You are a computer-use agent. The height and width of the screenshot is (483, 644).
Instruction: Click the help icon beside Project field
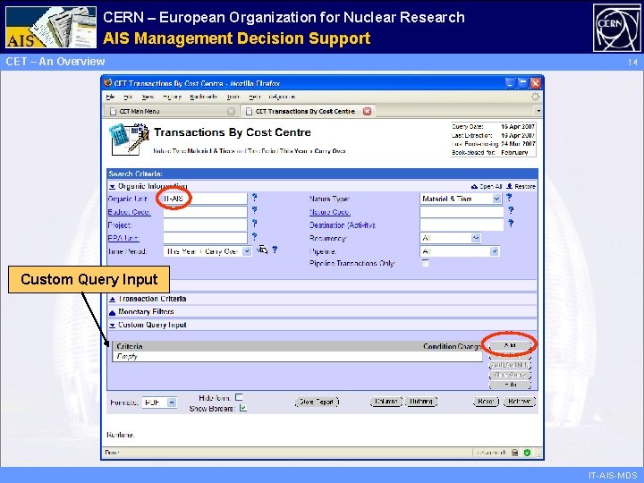pos(255,224)
